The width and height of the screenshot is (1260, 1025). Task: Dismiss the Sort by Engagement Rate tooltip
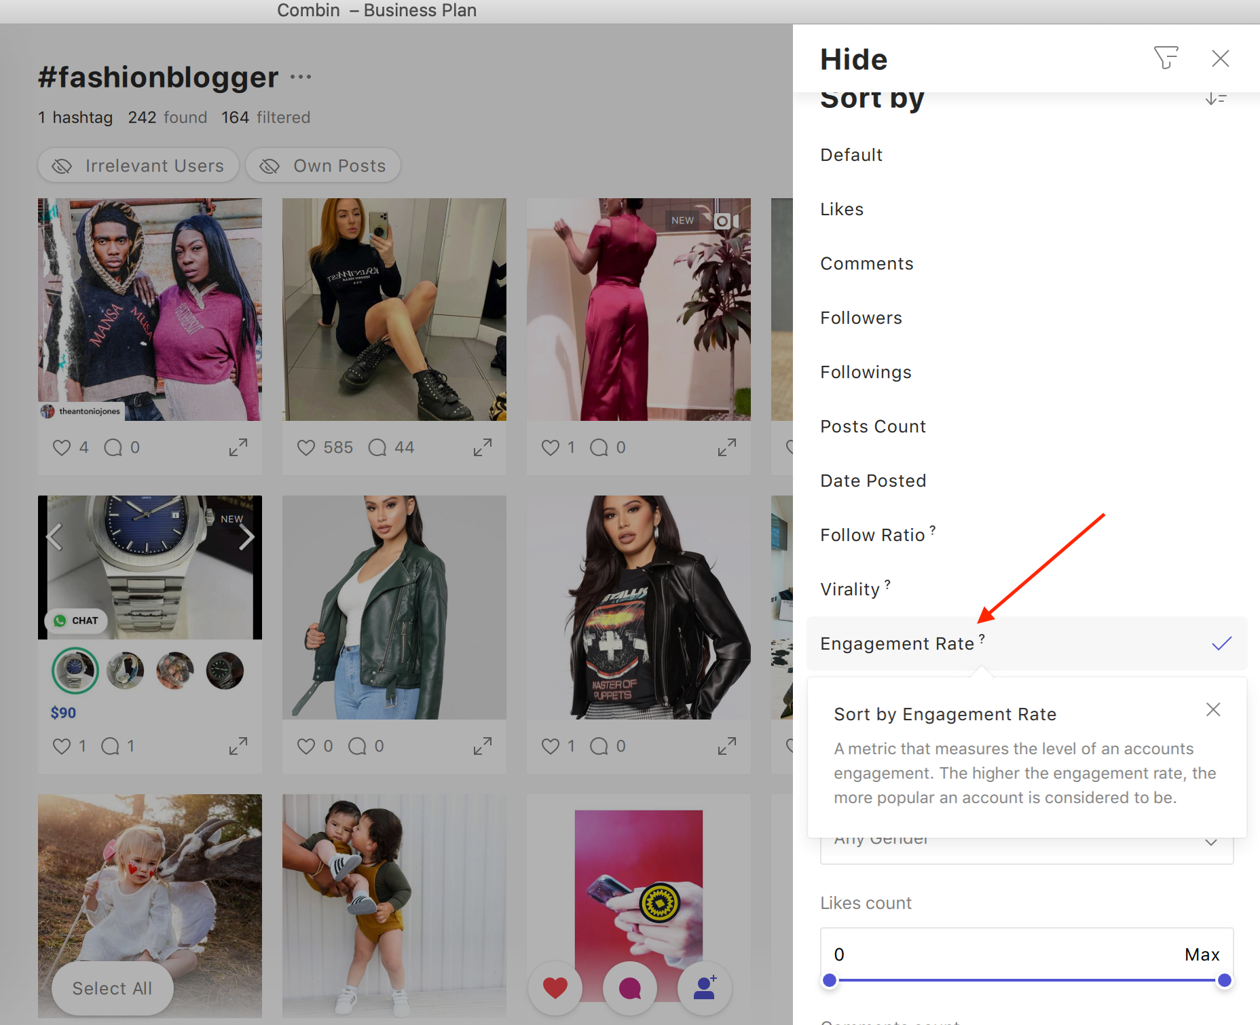[1213, 709]
